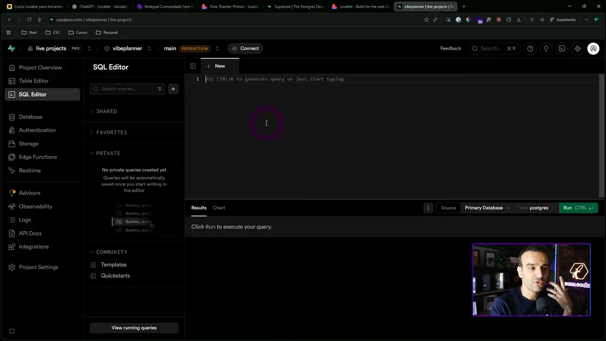Open the Logs panel
The width and height of the screenshot is (606, 341).
25,219
